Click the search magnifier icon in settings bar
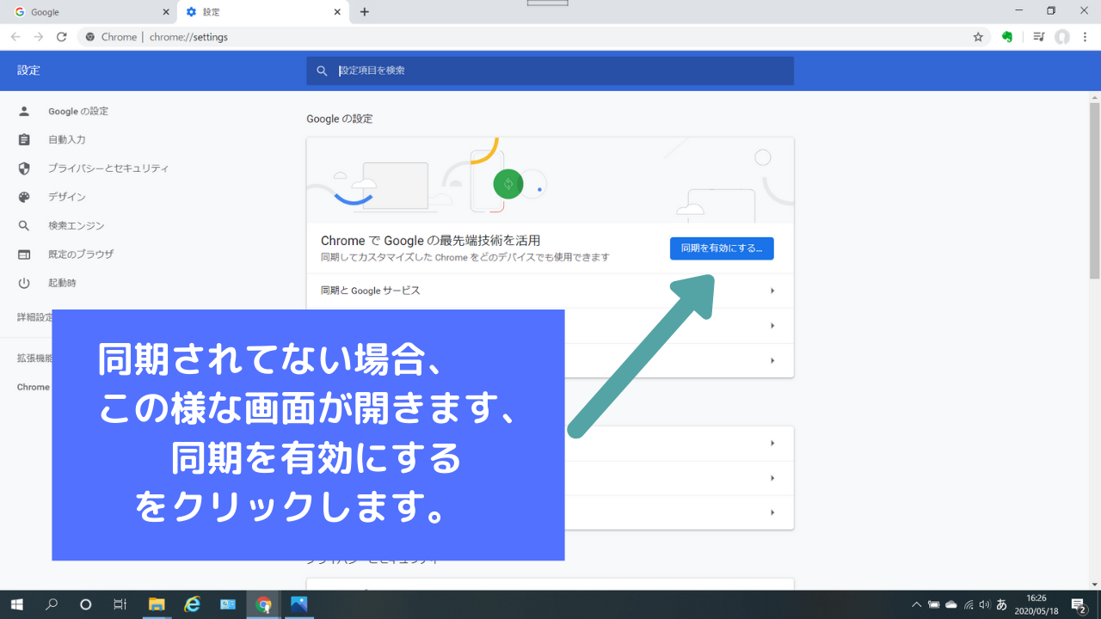The height and width of the screenshot is (619, 1101). click(x=322, y=70)
